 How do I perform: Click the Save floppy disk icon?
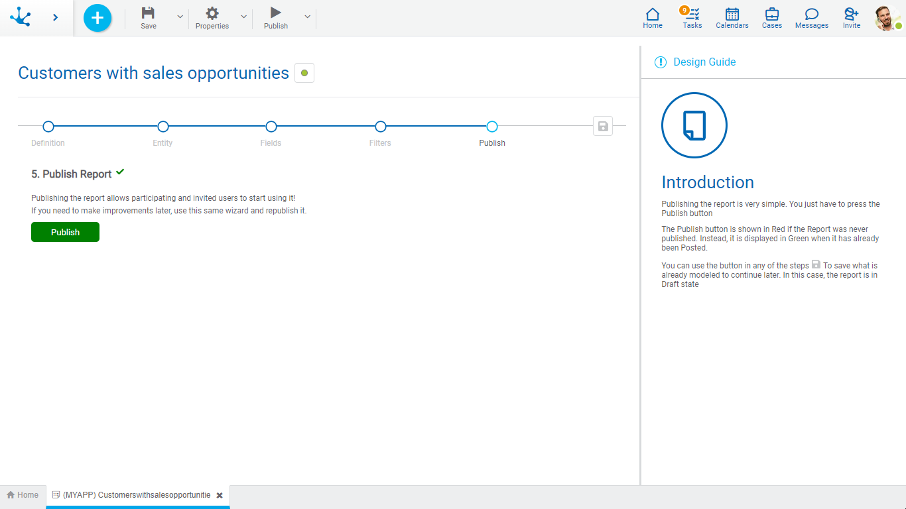[149, 13]
